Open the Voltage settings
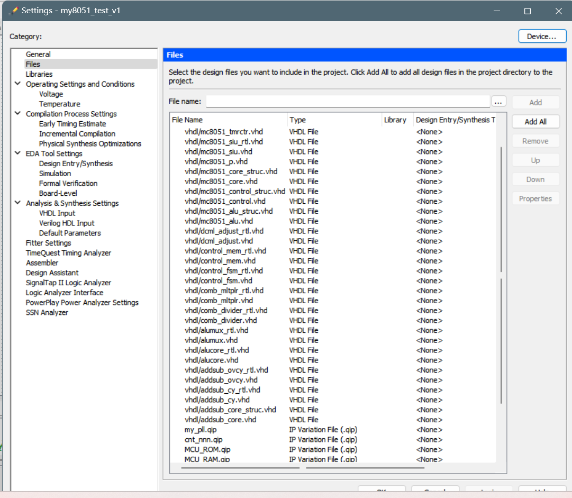Viewport: 572px width, 498px height. click(x=51, y=94)
